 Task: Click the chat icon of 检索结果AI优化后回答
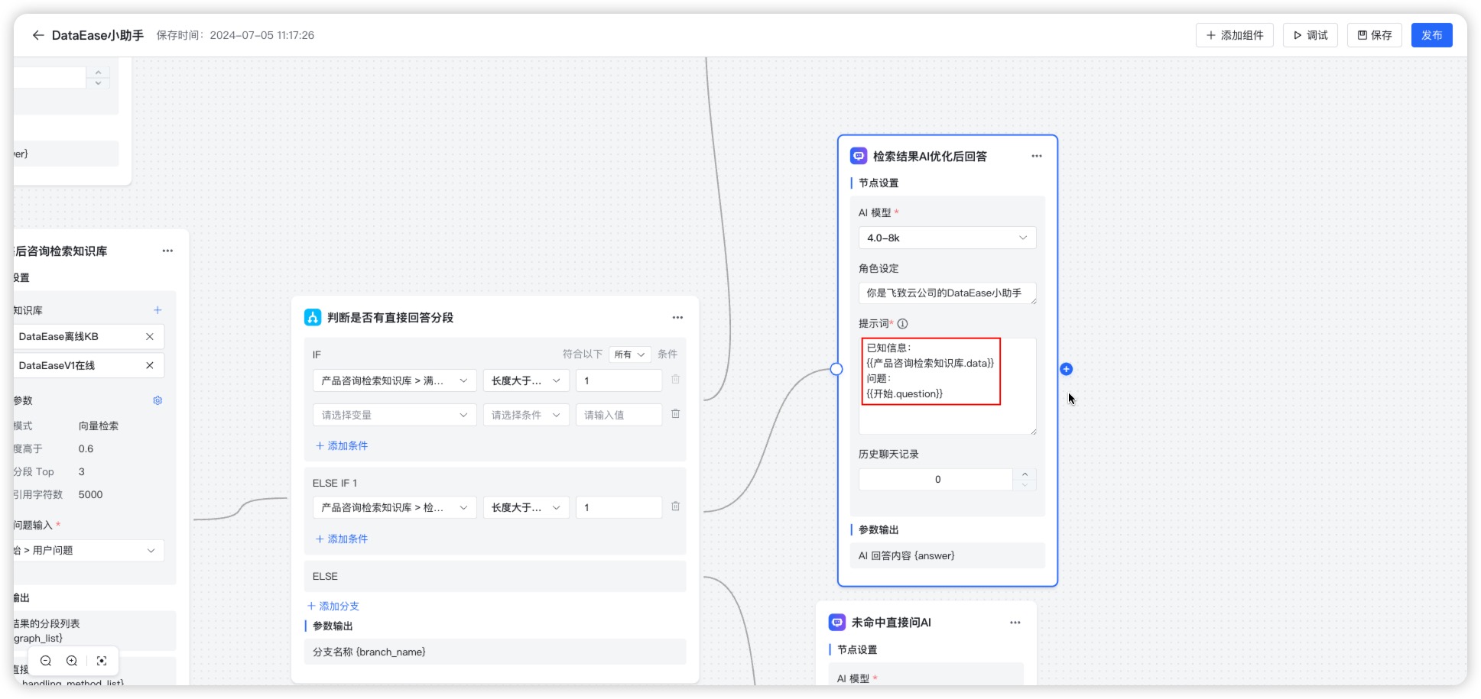pyautogui.click(x=858, y=156)
